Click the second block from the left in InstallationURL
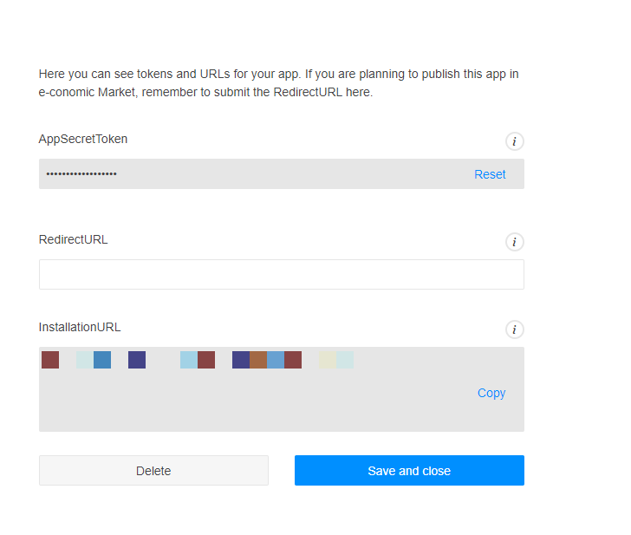The width and height of the screenshot is (631, 535). point(85,360)
